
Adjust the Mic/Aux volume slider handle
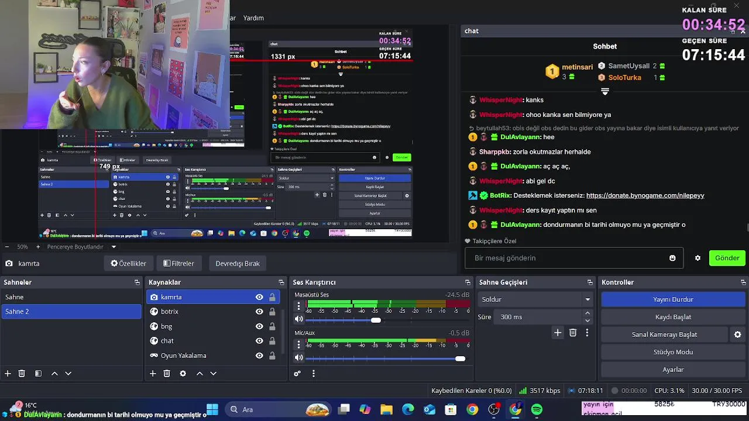461,358
